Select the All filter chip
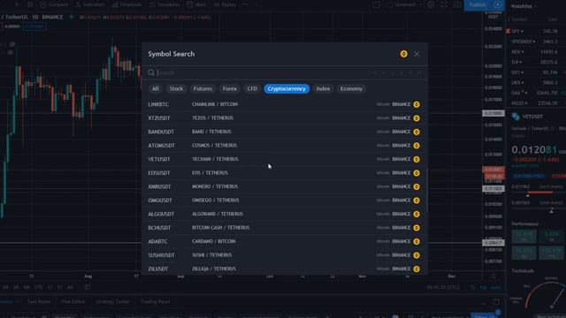 pos(156,88)
